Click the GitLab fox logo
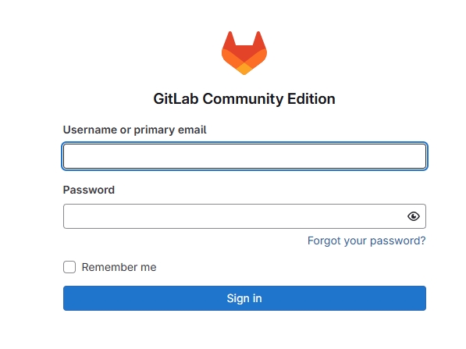The width and height of the screenshot is (466, 349). coord(244,53)
